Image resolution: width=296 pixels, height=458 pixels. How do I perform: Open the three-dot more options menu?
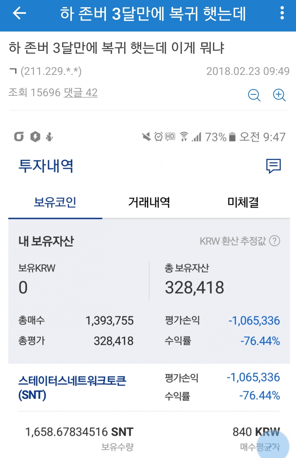pyautogui.click(x=282, y=13)
